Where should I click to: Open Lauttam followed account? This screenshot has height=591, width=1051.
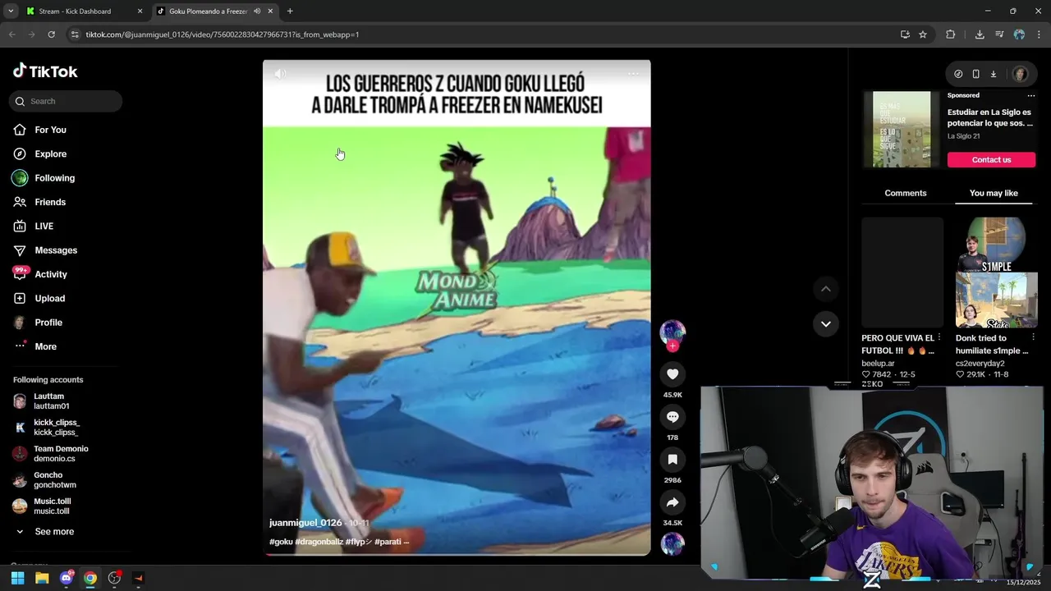pyautogui.click(x=49, y=401)
